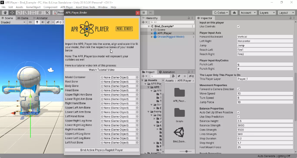The image size is (297, 158).
Task: Pick object for Root Bone field
Action: click(x=137, y=82)
